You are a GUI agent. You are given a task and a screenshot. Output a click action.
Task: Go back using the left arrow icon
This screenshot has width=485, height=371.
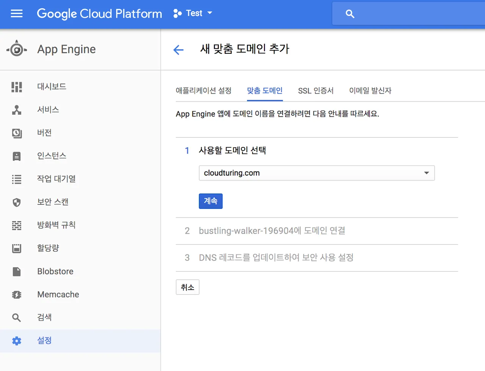[x=178, y=50]
